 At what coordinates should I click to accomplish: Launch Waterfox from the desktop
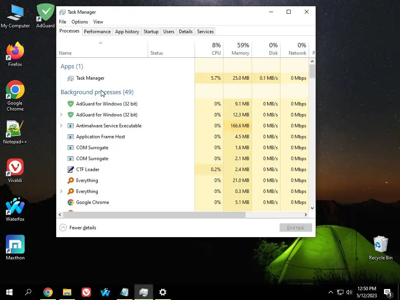point(15,209)
